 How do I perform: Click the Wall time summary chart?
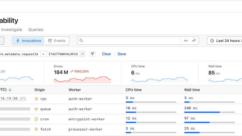pyautogui.click(x=225, y=80)
